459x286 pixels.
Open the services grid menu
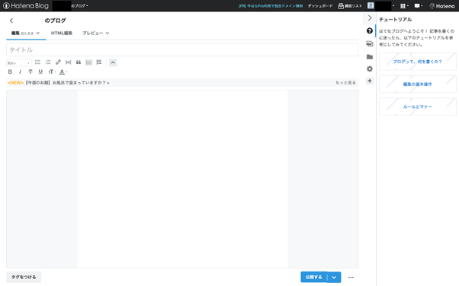[404, 6]
